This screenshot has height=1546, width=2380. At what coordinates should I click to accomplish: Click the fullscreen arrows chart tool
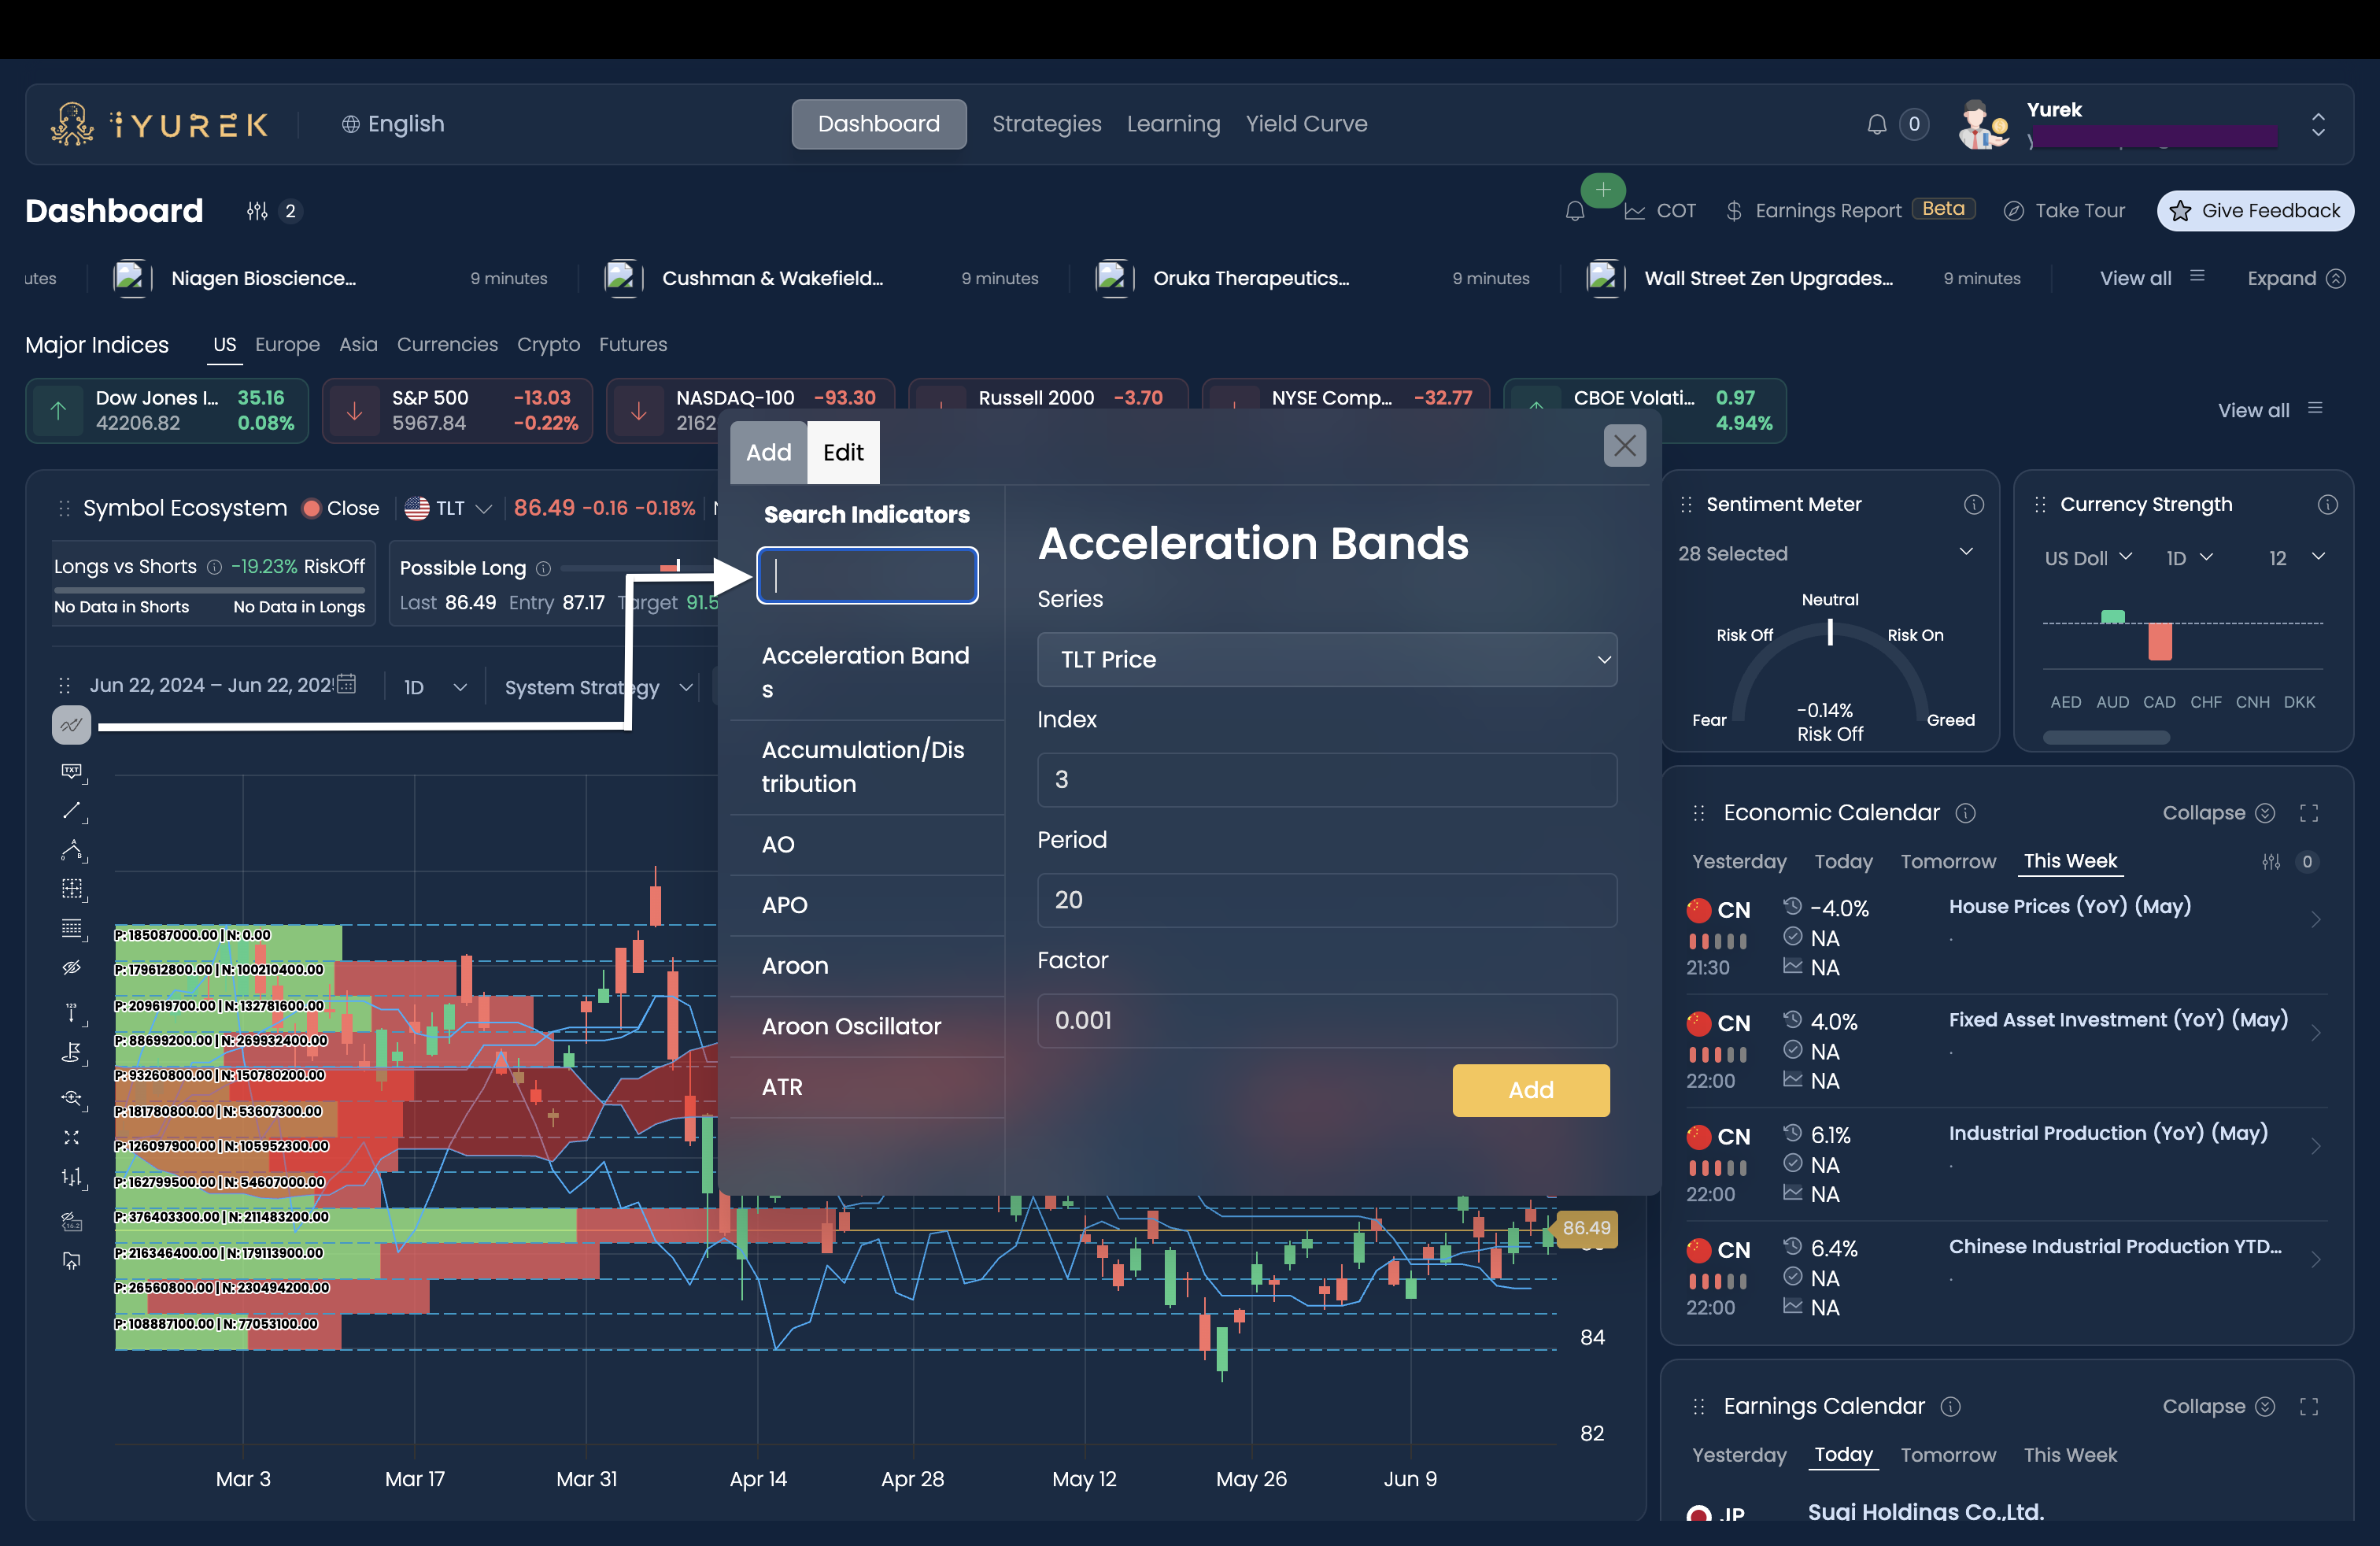(71, 1137)
